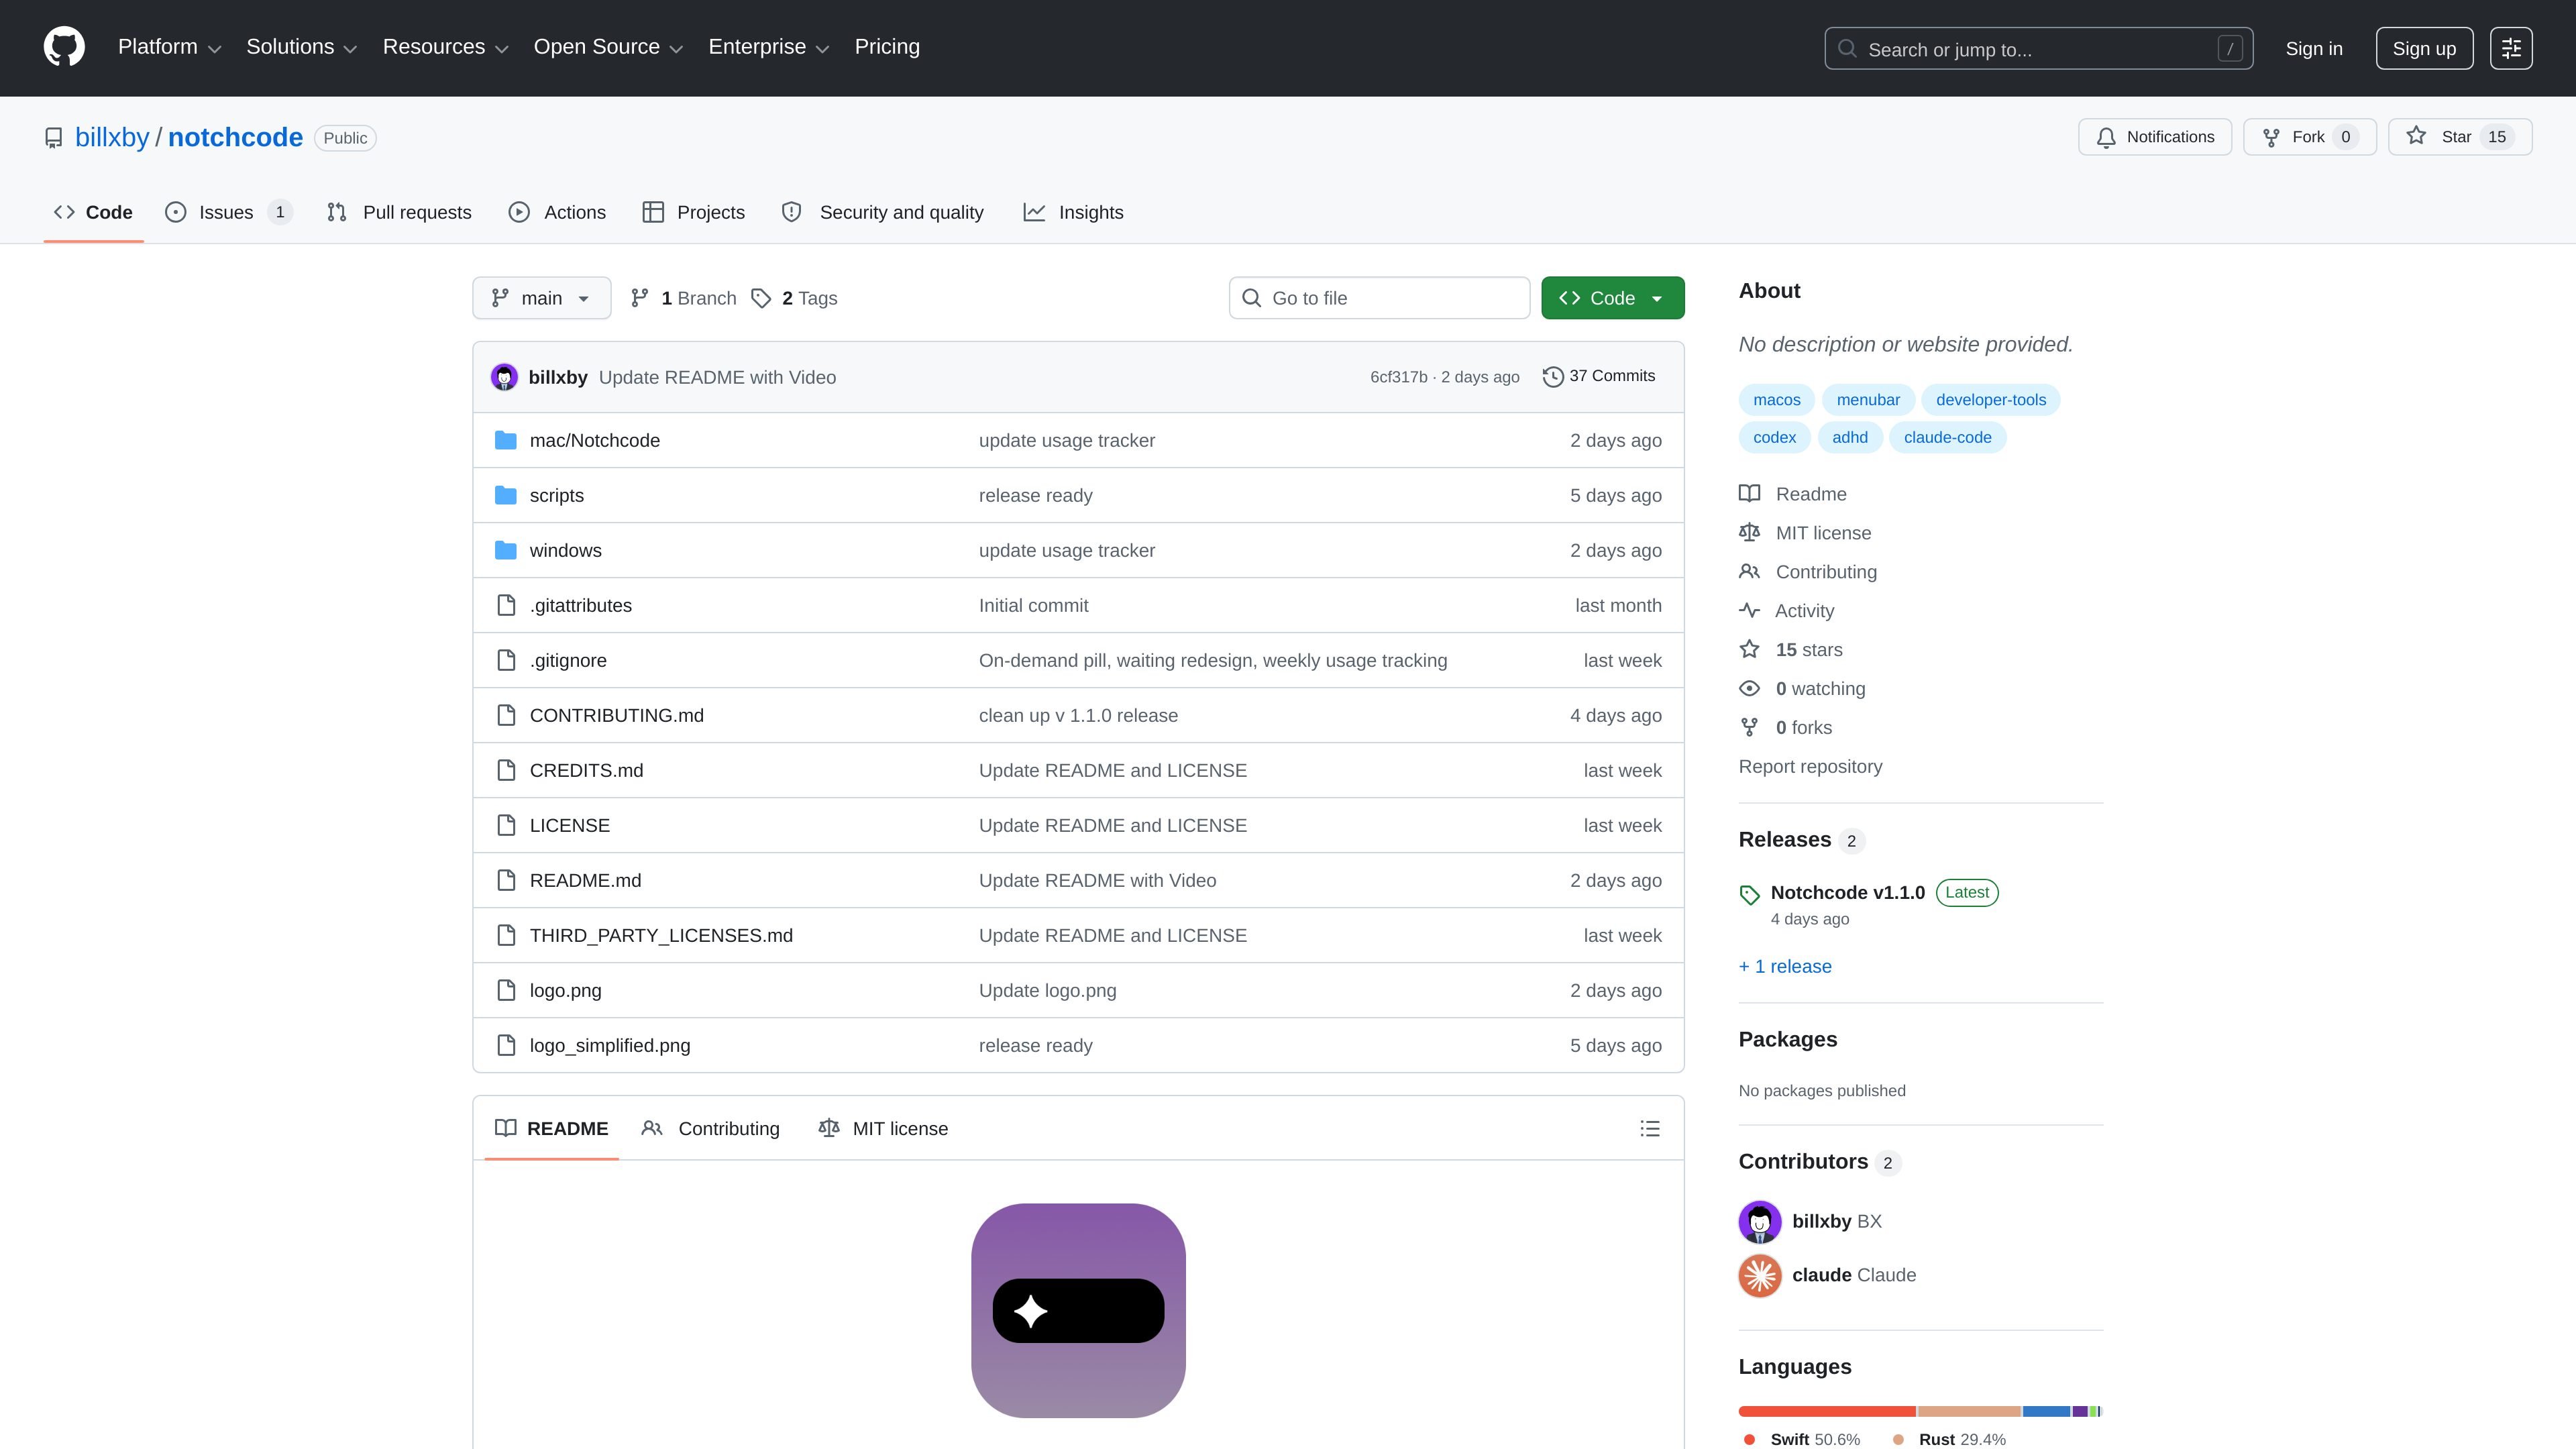This screenshot has width=2576, height=1449.
Task: Open the green Code clone dropdown
Action: pyautogui.click(x=1612, y=298)
